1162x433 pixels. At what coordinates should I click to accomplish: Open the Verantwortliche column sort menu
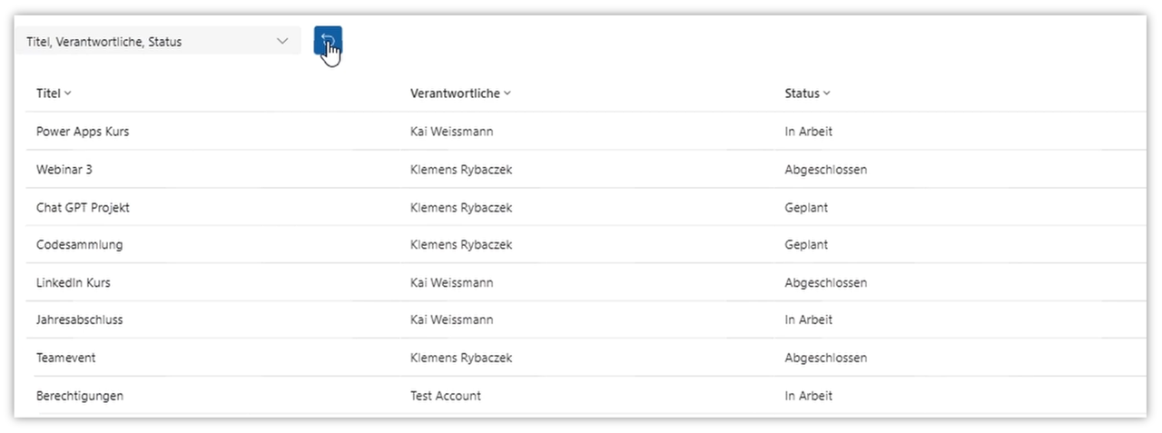pyautogui.click(x=507, y=93)
